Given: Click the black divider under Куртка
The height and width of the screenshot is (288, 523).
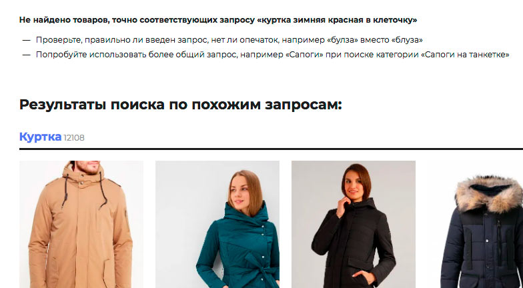Looking at the screenshot, I should click(x=271, y=149).
